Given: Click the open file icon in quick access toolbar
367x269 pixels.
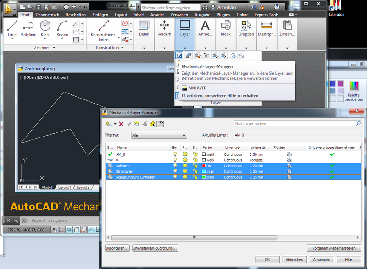Looking at the screenshot, I should pyautogui.click(x=30, y=7).
